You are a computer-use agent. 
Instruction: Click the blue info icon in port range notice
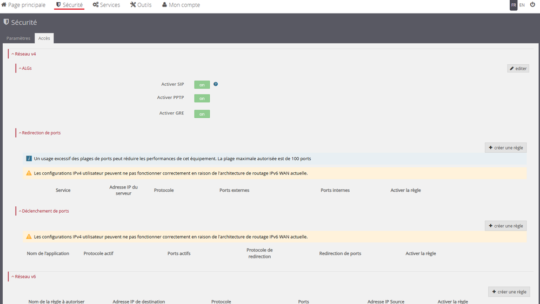pyautogui.click(x=29, y=159)
